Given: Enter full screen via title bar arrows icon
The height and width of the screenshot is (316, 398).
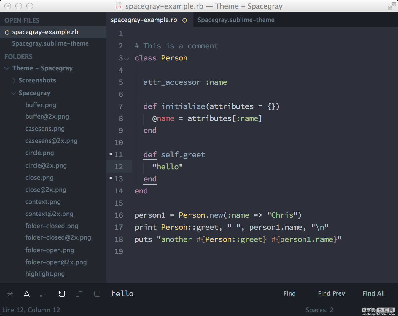Looking at the screenshot, I should (x=392, y=6).
